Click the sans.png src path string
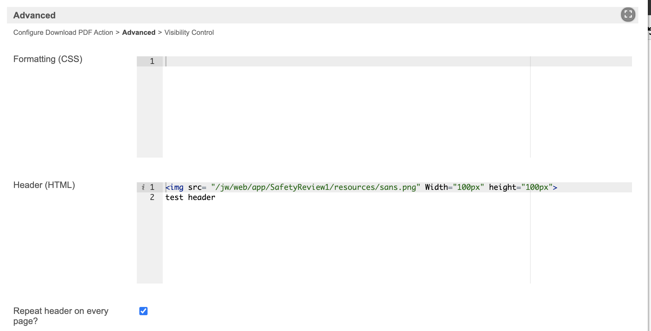Image resolution: width=651 pixels, height=331 pixels. (315, 187)
